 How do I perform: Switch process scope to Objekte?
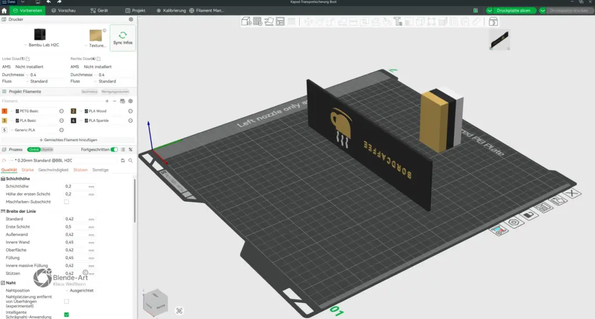[x=47, y=150]
